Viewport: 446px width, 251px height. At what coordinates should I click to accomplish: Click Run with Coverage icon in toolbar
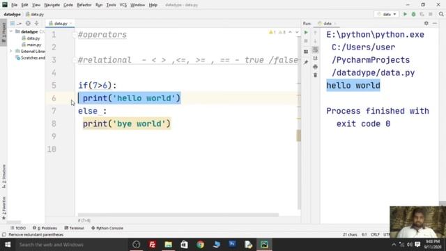pos(422,14)
